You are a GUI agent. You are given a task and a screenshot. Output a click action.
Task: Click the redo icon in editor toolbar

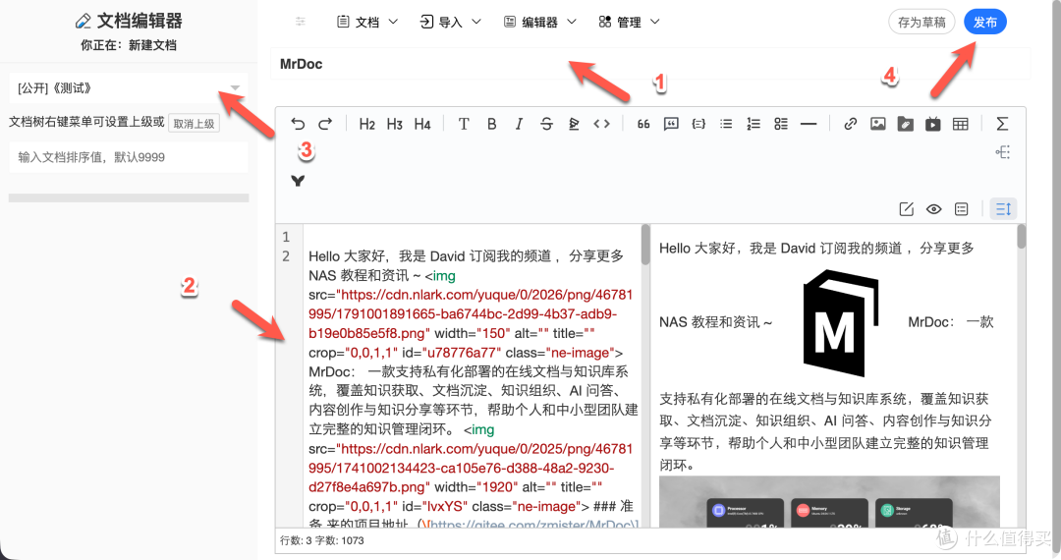[325, 124]
